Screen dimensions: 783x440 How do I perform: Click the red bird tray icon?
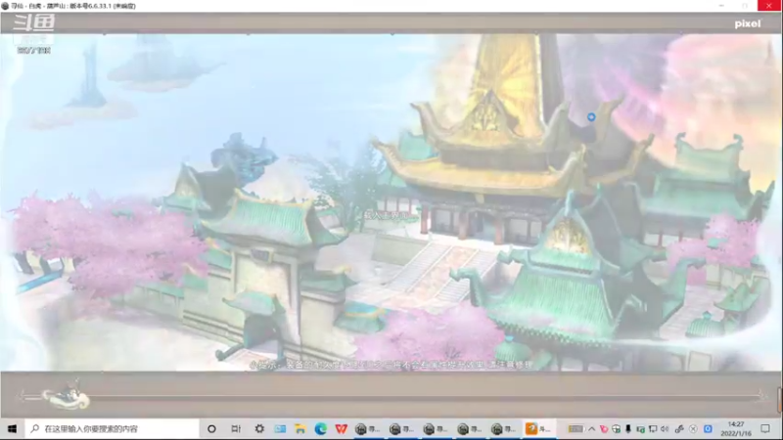click(604, 428)
